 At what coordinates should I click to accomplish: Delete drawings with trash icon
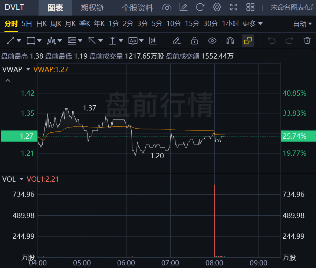tap(307, 41)
